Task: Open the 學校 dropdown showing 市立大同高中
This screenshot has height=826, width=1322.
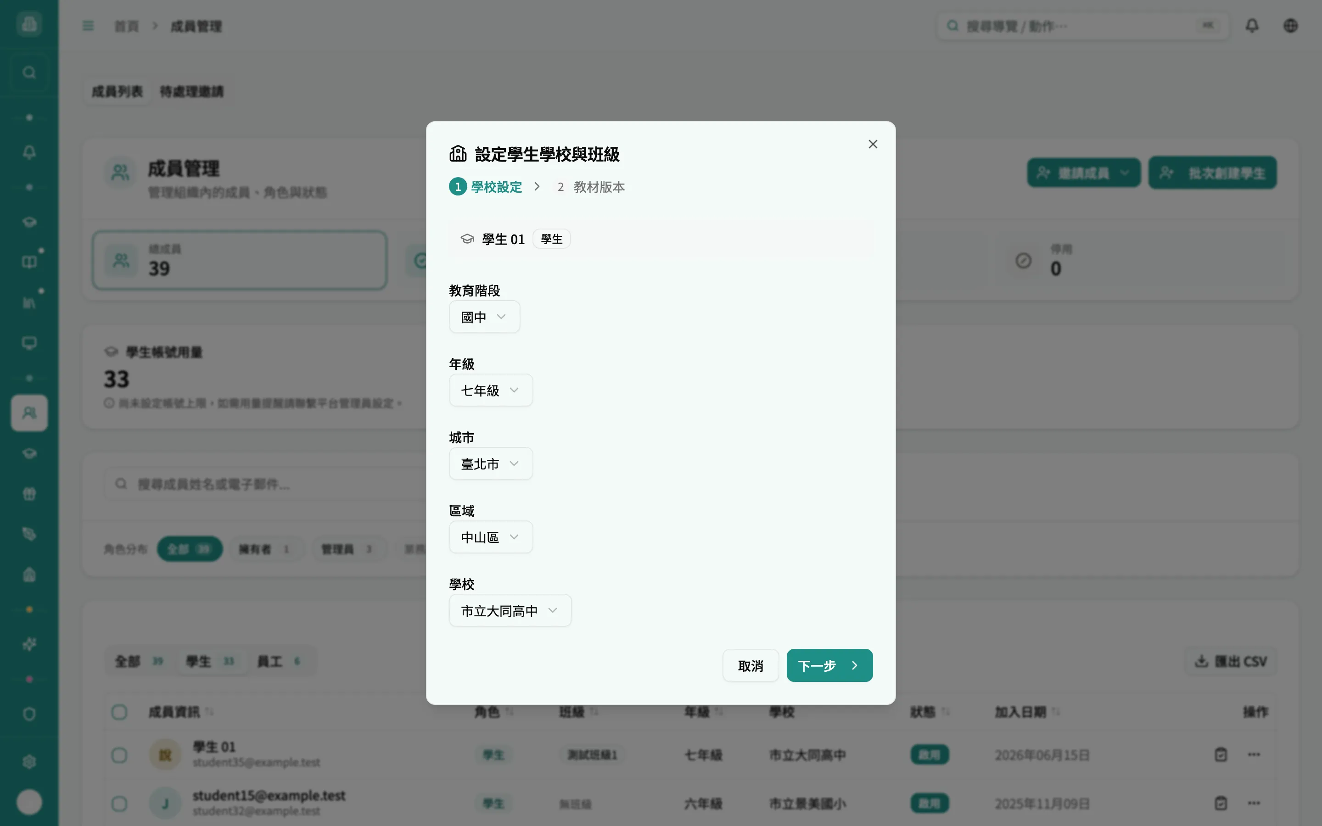Action: 510,610
